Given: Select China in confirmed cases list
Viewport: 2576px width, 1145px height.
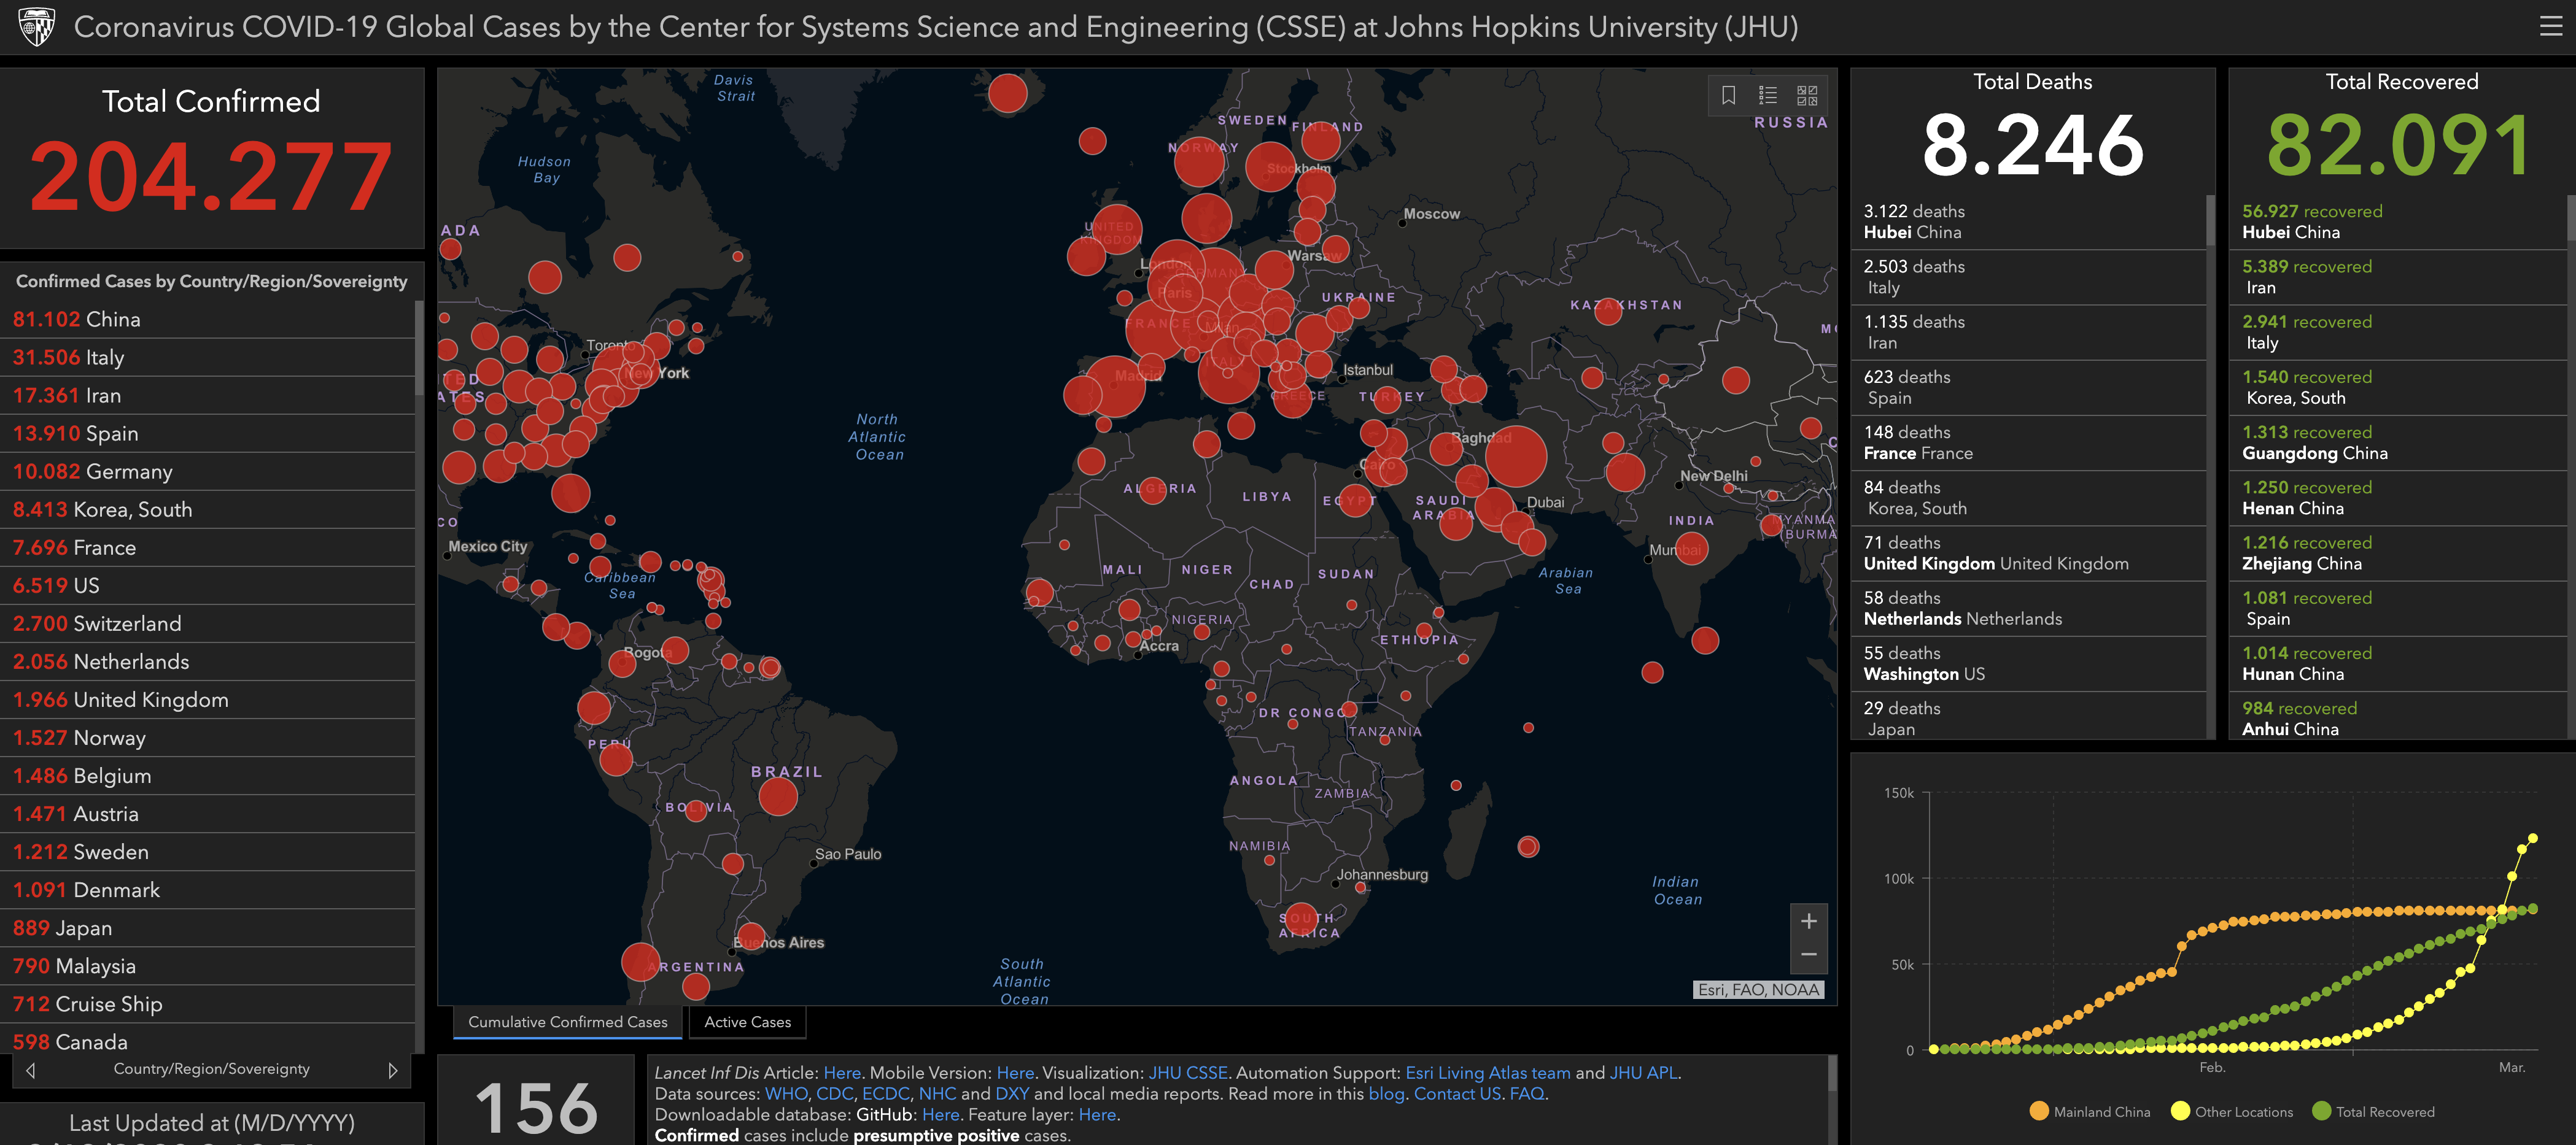Looking at the screenshot, I should pos(207,320).
